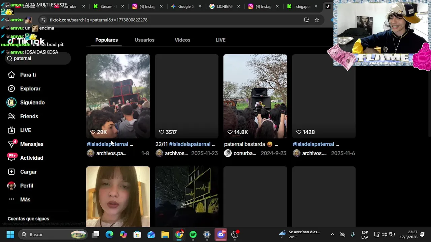Open Microsoft Store from the taskbar

point(137,234)
